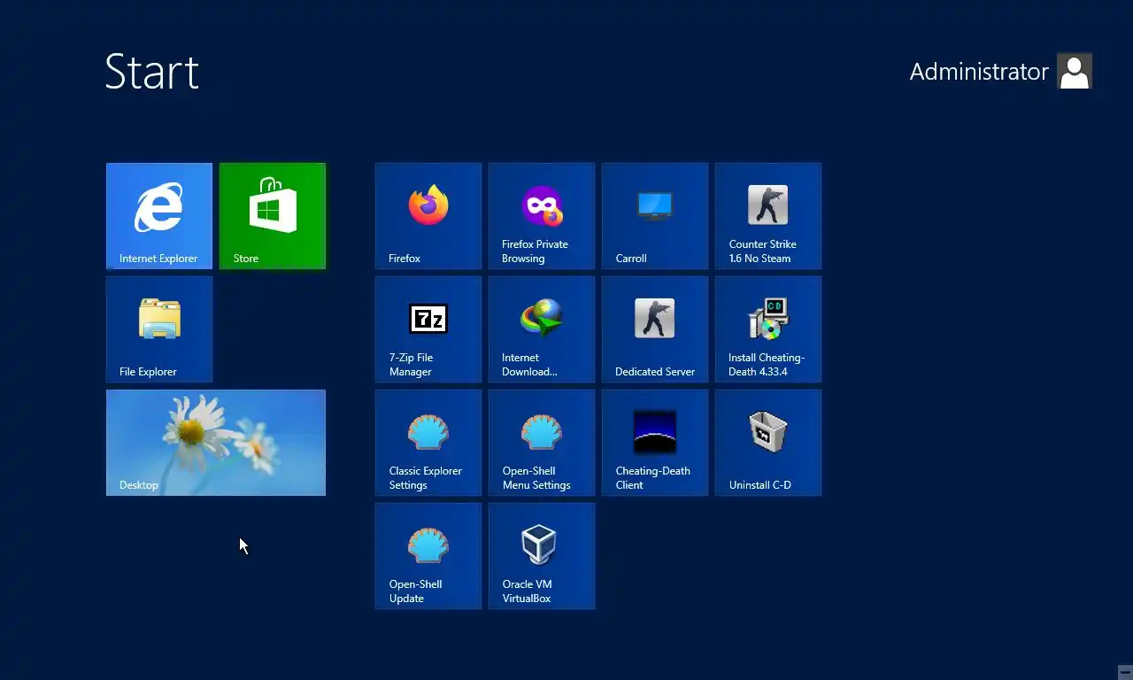This screenshot has width=1133, height=680.
Task: Launch the Firefox tile
Action: click(x=428, y=216)
